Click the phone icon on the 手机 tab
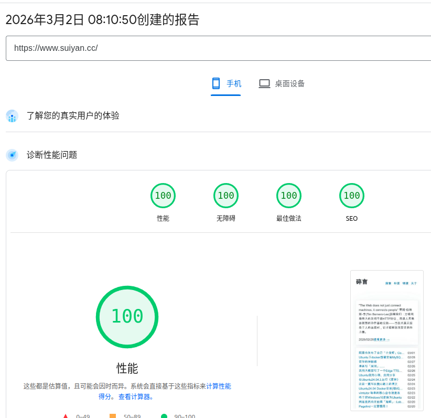 pyautogui.click(x=216, y=83)
